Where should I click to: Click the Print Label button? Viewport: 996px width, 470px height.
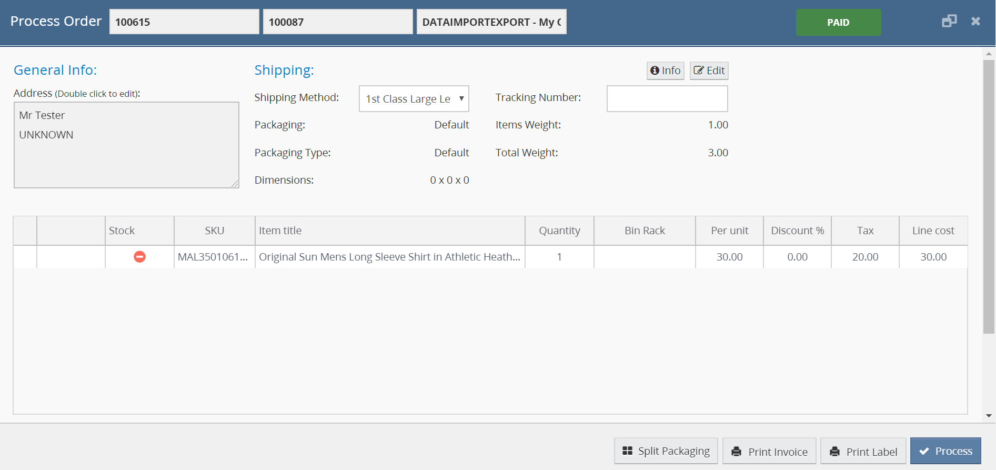[863, 451]
